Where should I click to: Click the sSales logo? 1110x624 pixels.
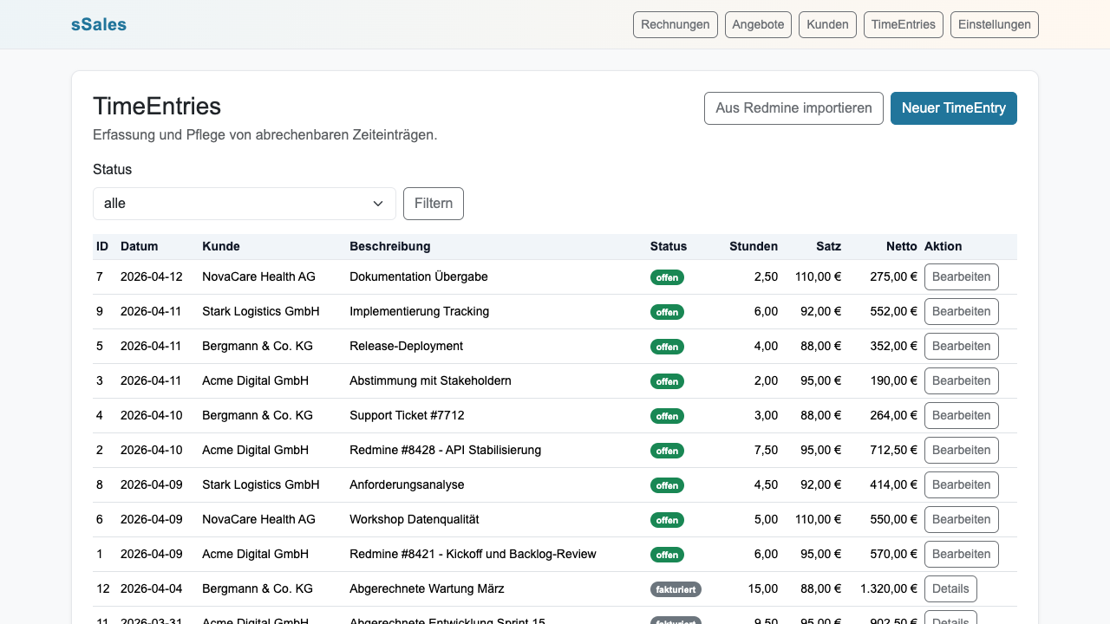click(99, 24)
